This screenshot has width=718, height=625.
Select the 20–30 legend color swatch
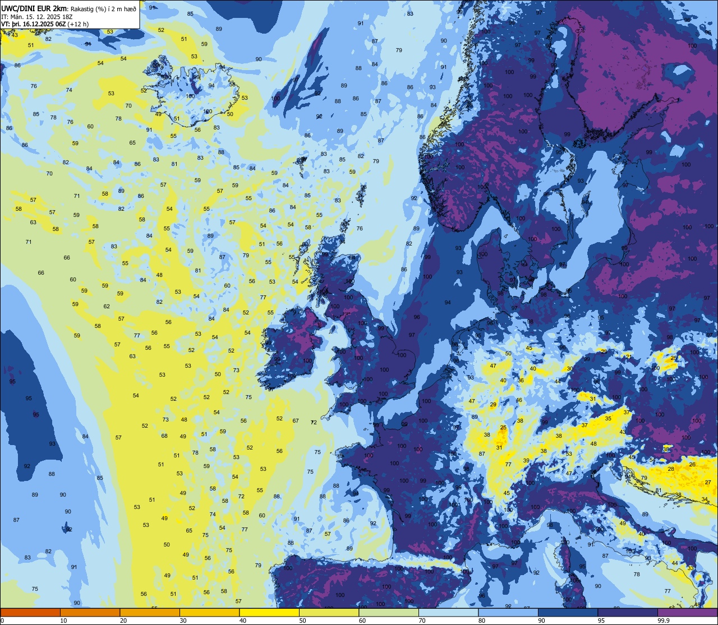(150, 613)
